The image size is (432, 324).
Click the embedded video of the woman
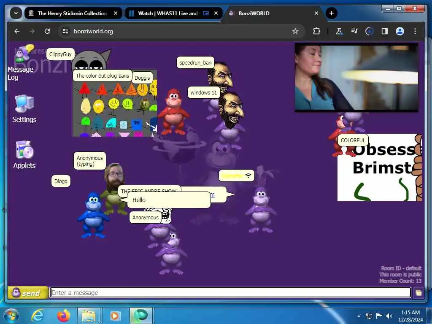356,78
